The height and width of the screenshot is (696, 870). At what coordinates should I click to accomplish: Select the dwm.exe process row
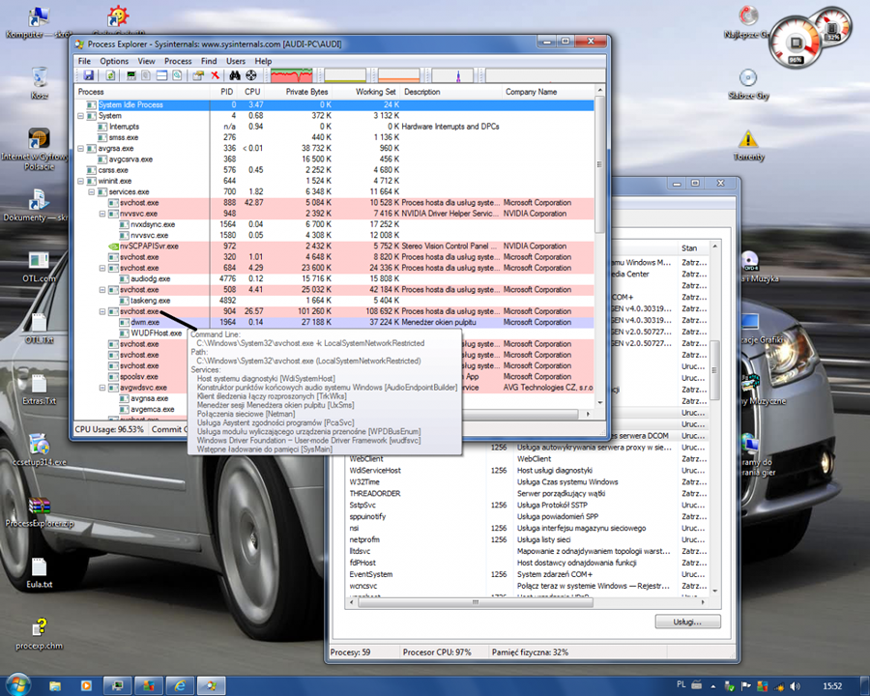click(334, 323)
